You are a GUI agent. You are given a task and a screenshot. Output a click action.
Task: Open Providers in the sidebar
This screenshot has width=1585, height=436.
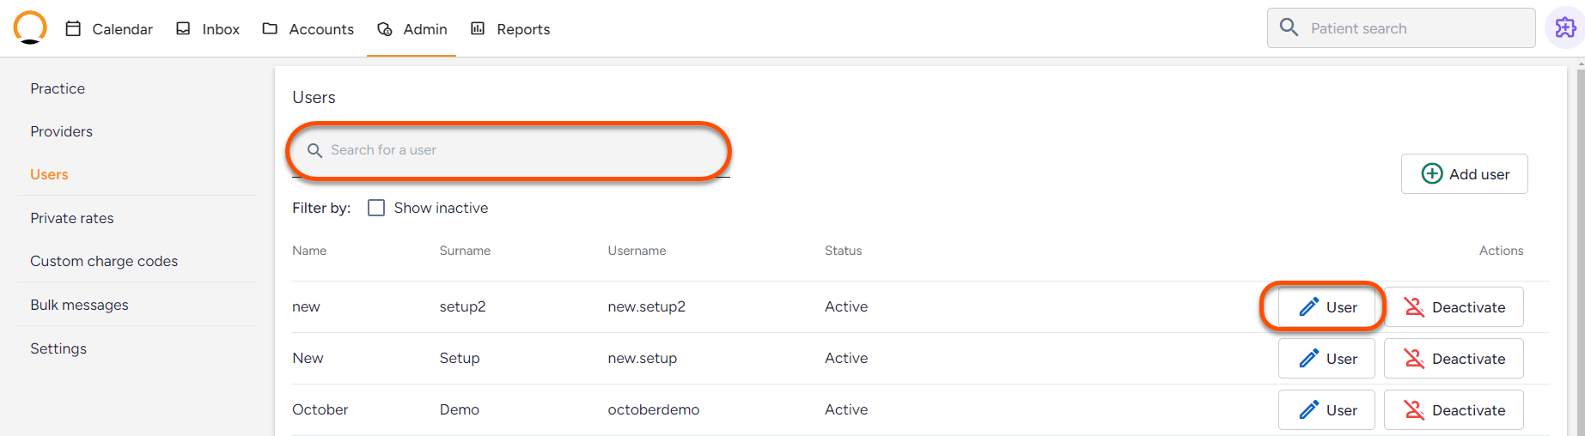click(62, 131)
